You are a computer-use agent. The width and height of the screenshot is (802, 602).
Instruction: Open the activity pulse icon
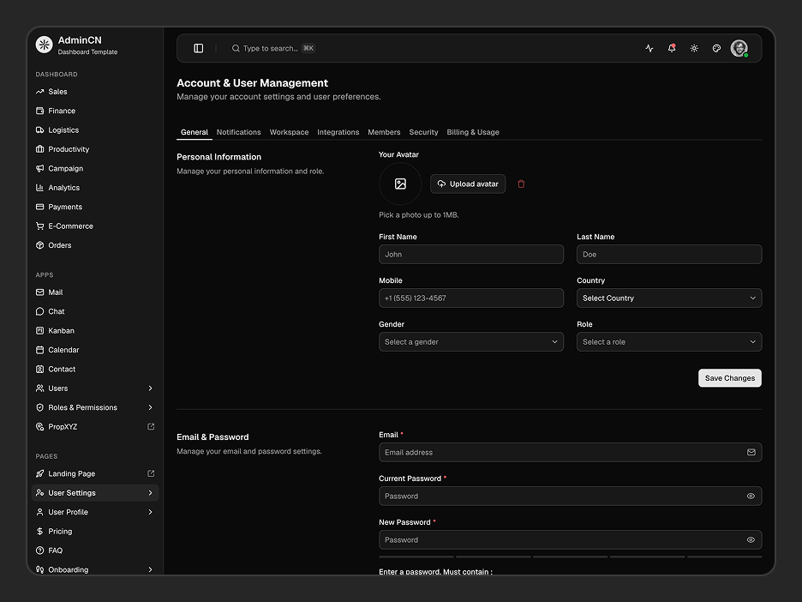point(649,48)
